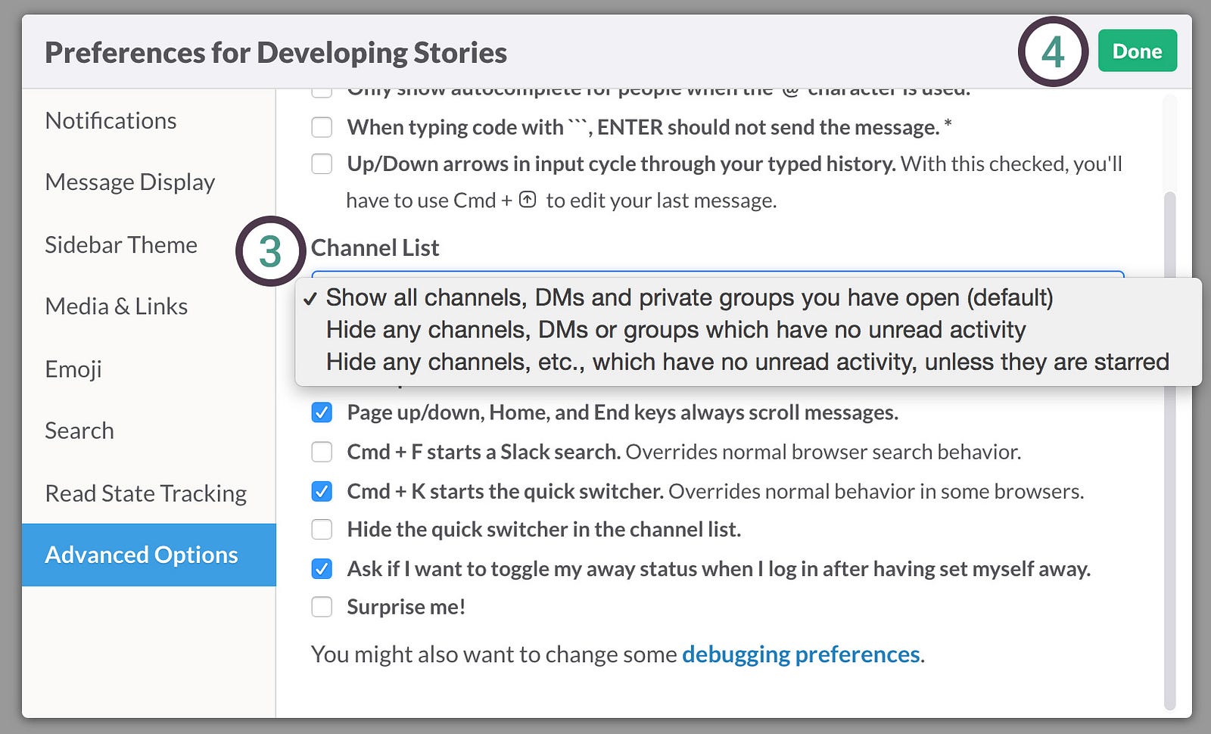The height and width of the screenshot is (734, 1211).
Task: Tick 'Hide the quick switcher in the channel list'
Action: pos(322,529)
